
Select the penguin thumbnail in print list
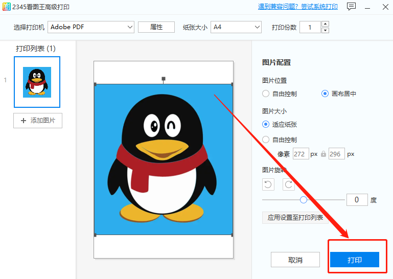coord(37,82)
